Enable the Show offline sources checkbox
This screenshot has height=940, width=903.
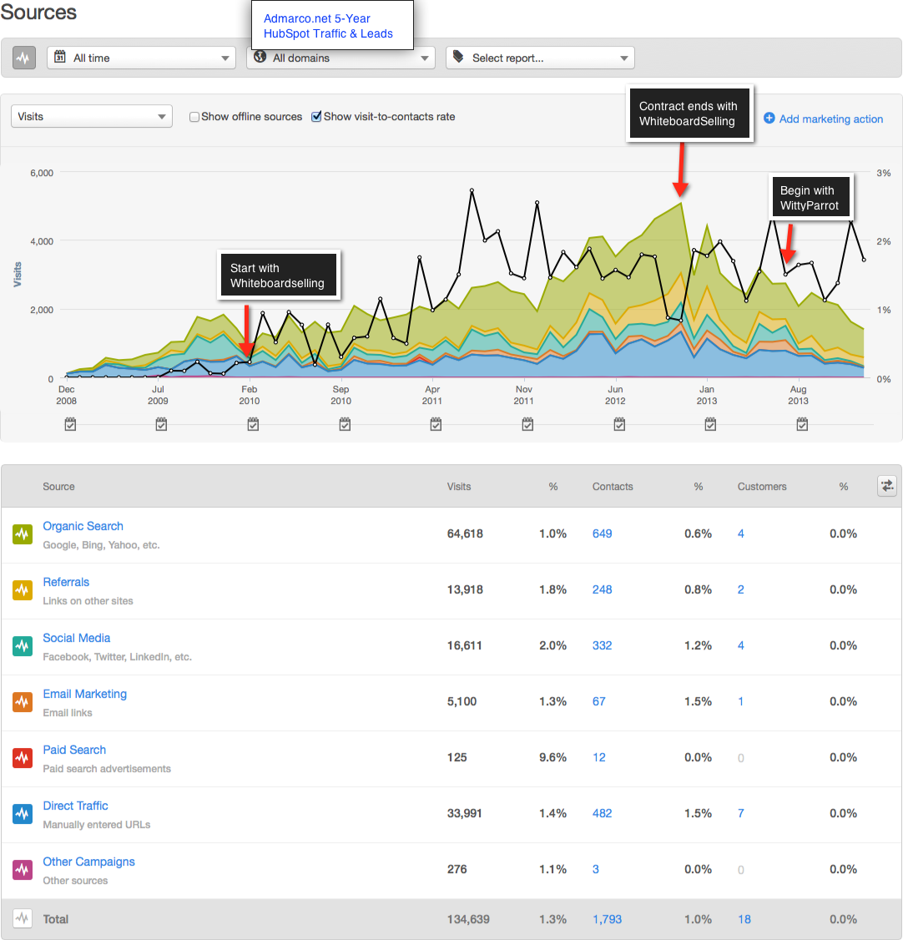pyautogui.click(x=194, y=117)
